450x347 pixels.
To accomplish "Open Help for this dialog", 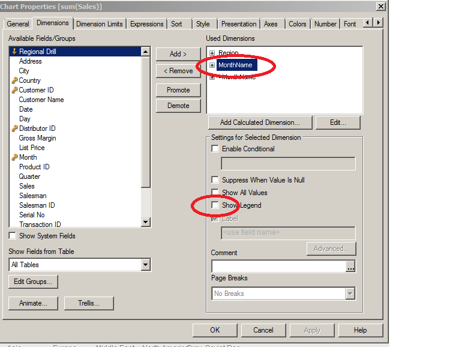I will click(361, 330).
